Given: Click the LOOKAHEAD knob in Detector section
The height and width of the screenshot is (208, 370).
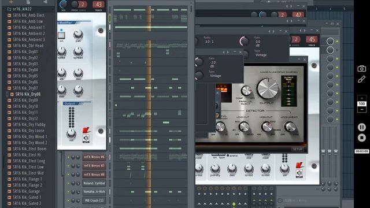Looking at the screenshot, I should pyautogui.click(x=290, y=127).
